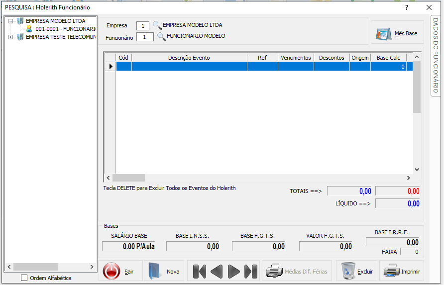Viewport: 444px width, 285px height.
Task: Click the window help question mark
Action: tap(407, 7)
